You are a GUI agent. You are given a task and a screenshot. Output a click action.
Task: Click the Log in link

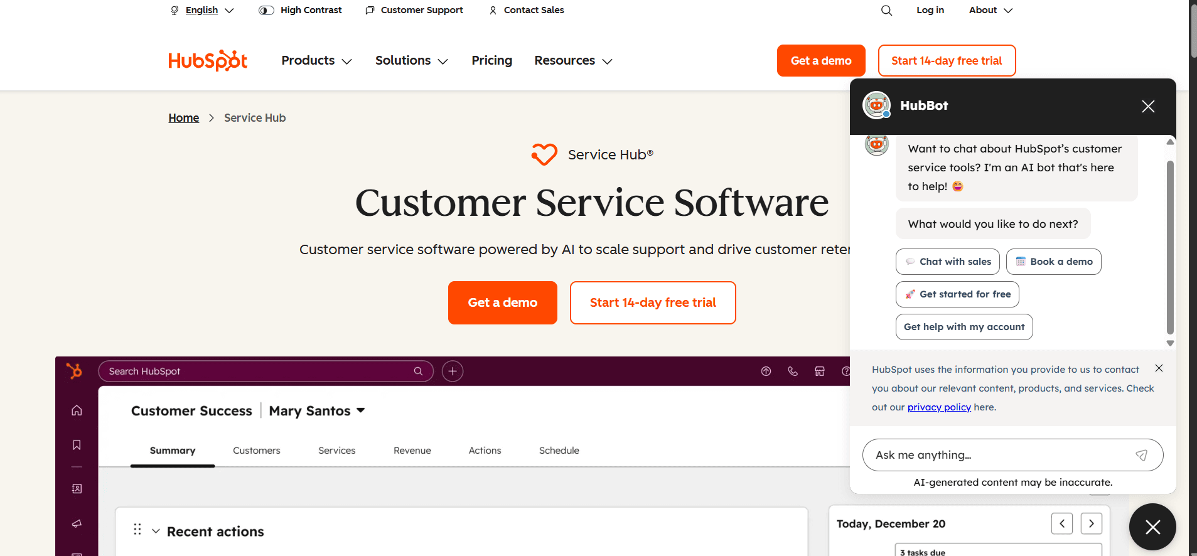pos(930,10)
